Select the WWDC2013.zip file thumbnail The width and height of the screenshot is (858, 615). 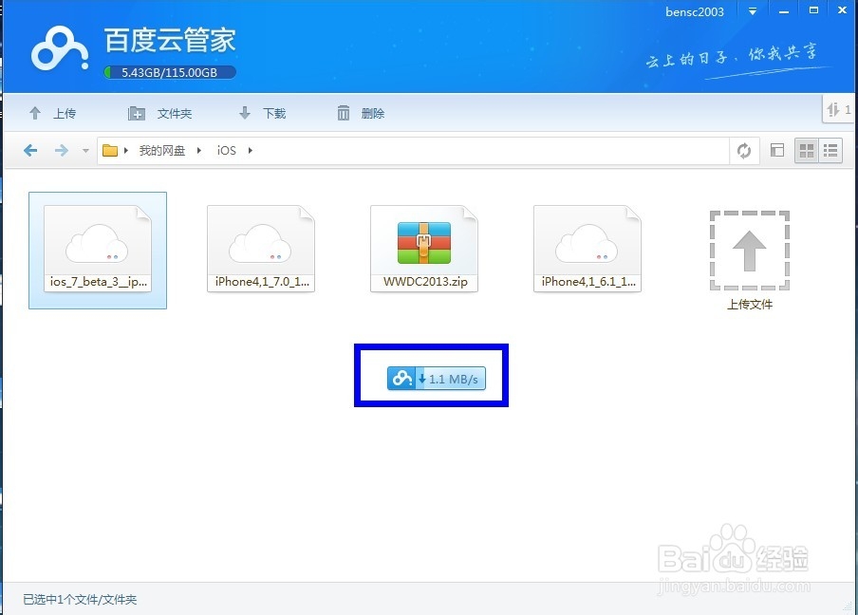click(423, 242)
